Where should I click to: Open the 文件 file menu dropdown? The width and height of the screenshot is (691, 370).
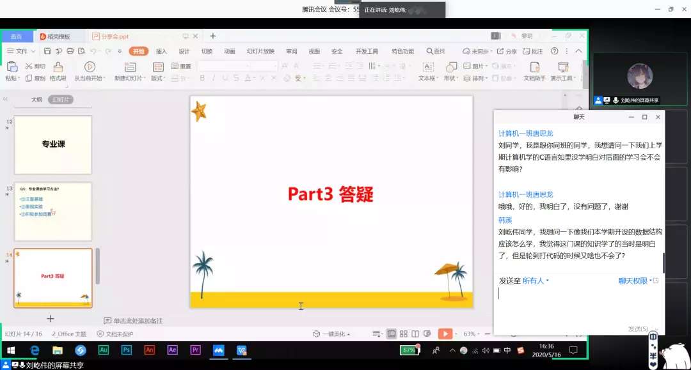[22, 51]
